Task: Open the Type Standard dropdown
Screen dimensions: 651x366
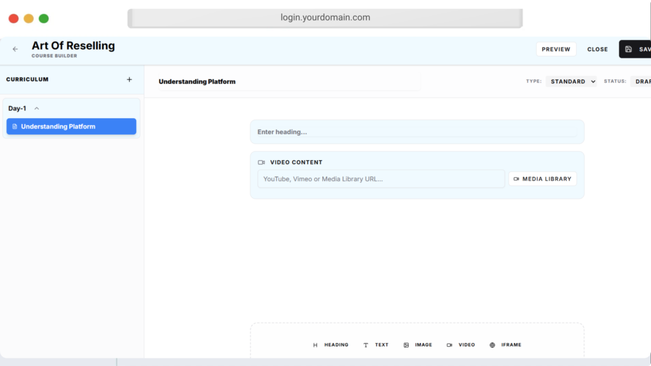Action: coord(571,81)
